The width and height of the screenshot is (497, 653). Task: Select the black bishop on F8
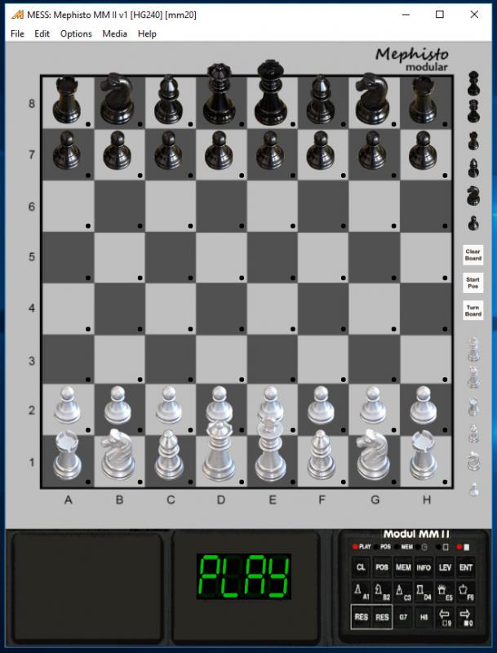[321, 100]
